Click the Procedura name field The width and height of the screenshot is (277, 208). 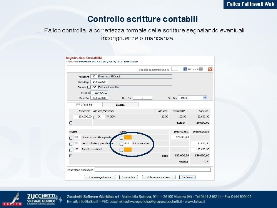tap(135, 77)
